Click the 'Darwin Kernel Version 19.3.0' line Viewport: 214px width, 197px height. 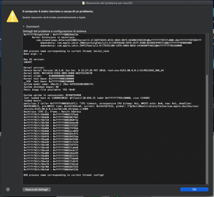tap(93, 70)
